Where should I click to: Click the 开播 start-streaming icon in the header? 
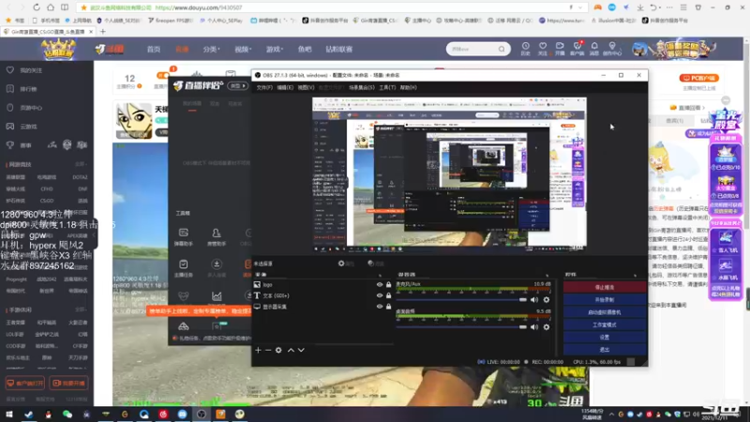point(560,49)
